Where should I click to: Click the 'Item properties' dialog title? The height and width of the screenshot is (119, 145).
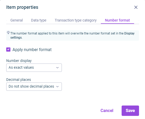click(22, 7)
